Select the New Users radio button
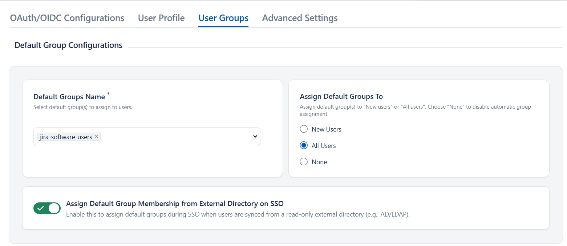Viewport: 567px width, 246px height. point(304,129)
